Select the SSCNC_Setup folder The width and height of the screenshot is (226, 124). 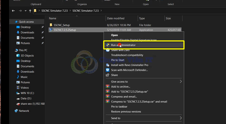tap(62, 25)
